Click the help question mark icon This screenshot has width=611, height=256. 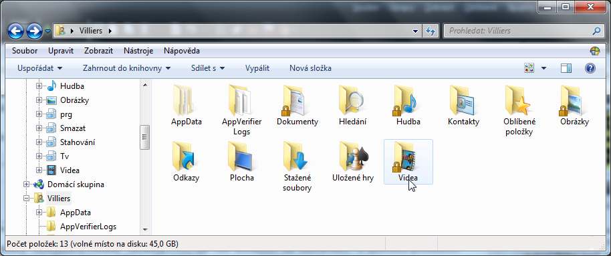click(590, 68)
